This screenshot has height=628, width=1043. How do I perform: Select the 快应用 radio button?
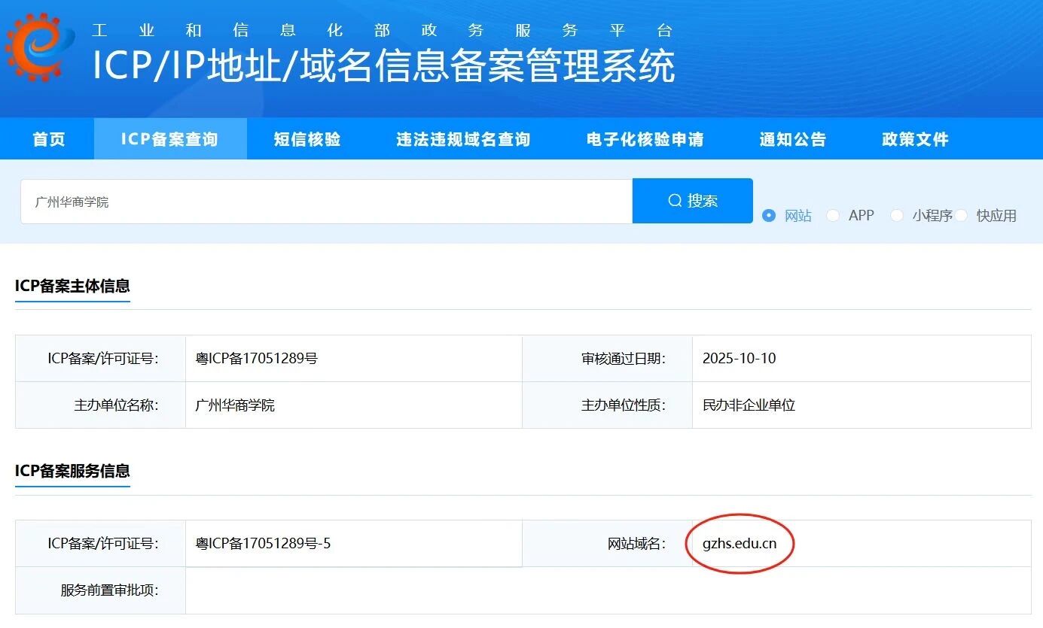[x=962, y=215]
